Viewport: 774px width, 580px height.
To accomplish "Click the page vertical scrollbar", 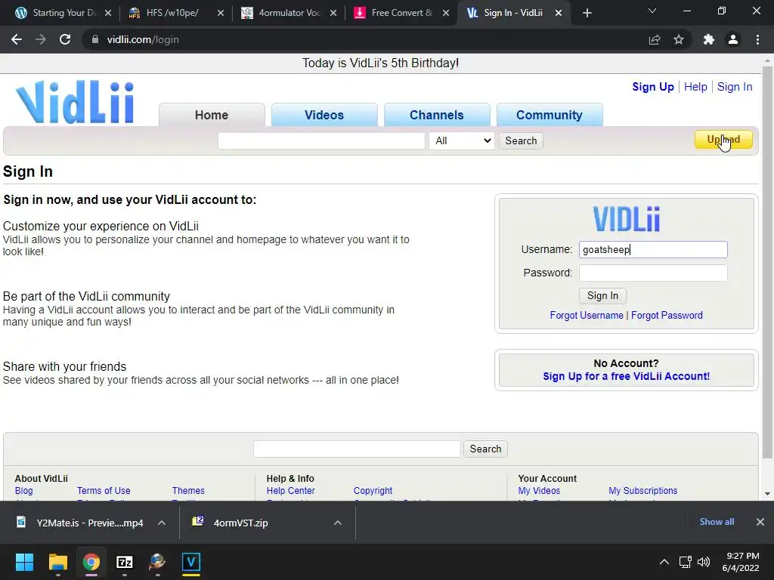I will [767, 261].
